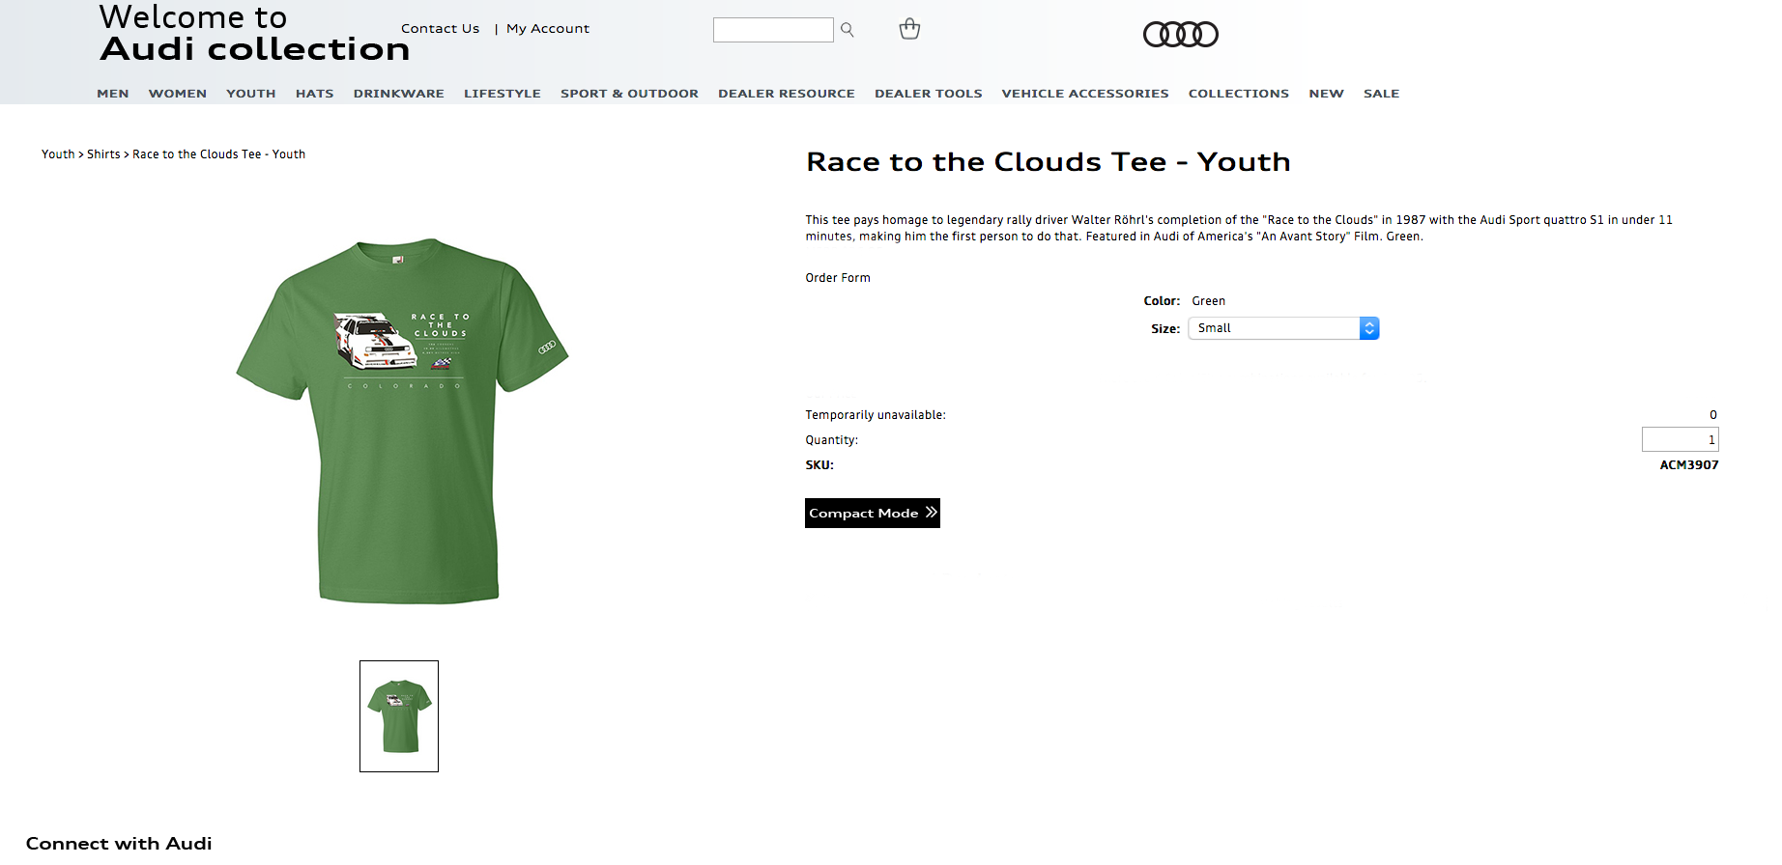This screenshot has width=1782, height=865.
Task: Open the SPORT & OUTDOOR menu
Action: point(629,94)
